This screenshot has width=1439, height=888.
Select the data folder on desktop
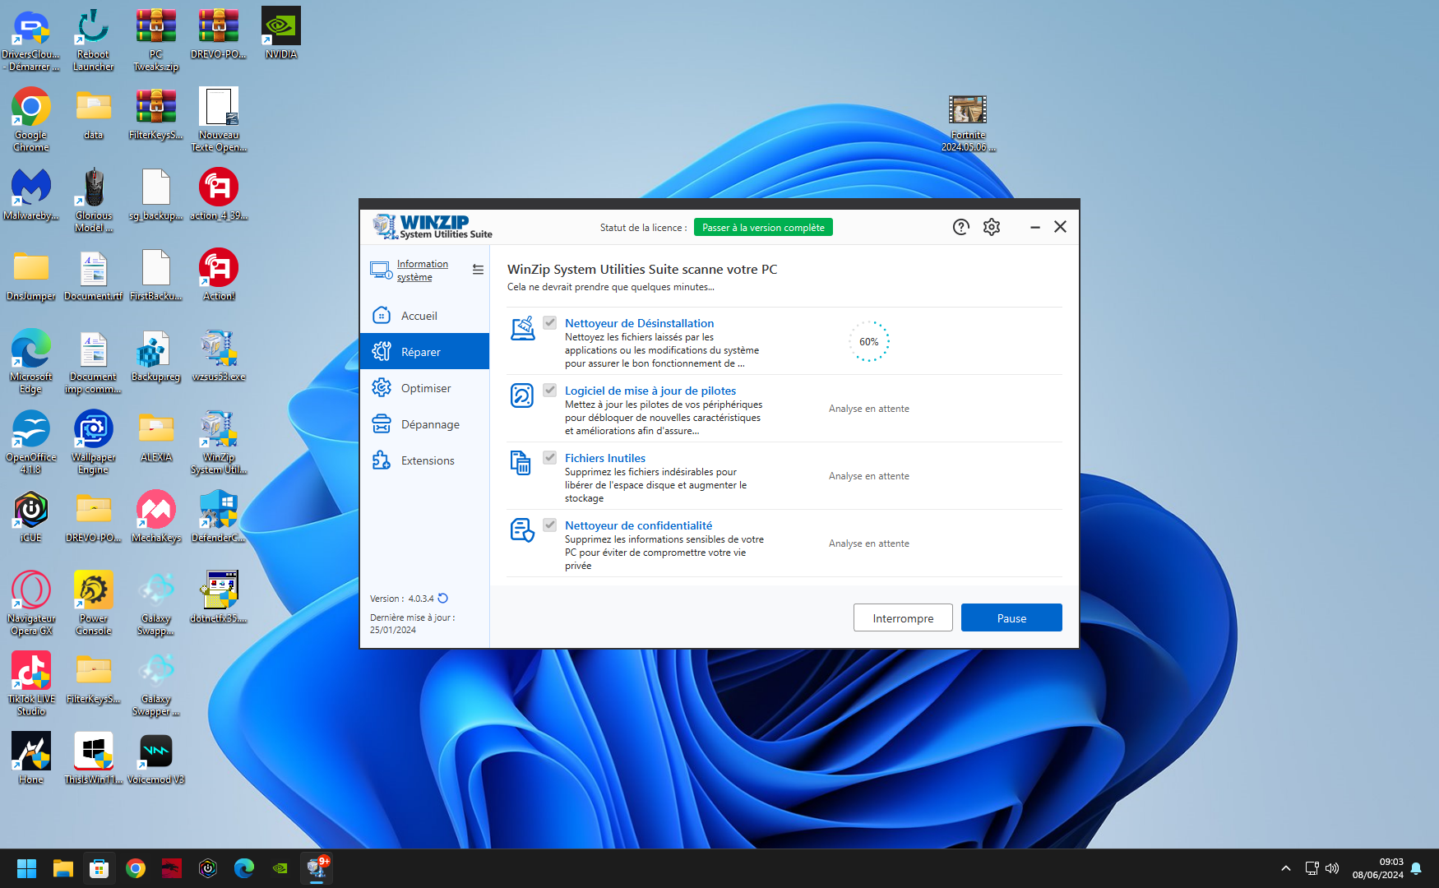[94, 114]
